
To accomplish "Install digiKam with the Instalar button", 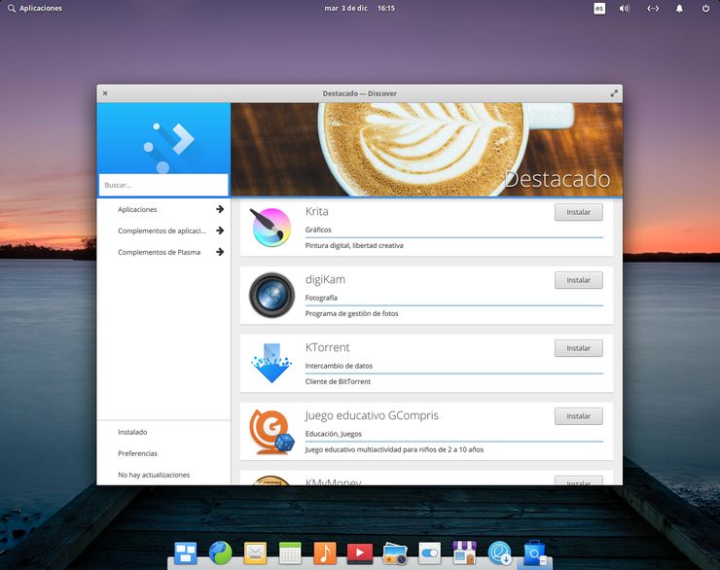I will tap(579, 280).
